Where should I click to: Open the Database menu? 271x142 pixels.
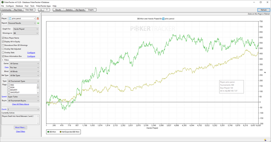click(x=19, y=6)
